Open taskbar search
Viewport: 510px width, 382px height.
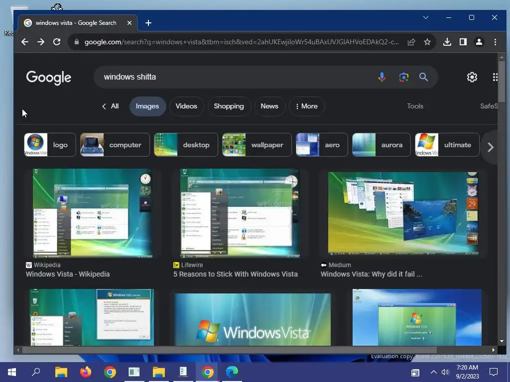point(36,372)
